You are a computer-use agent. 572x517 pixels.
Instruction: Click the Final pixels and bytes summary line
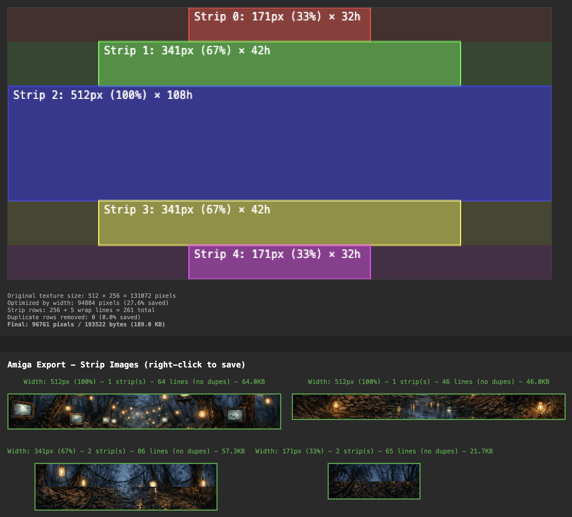pos(86,325)
